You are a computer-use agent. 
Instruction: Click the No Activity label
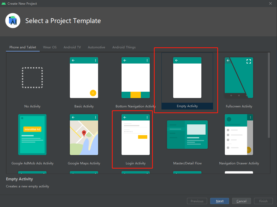pos(32,106)
